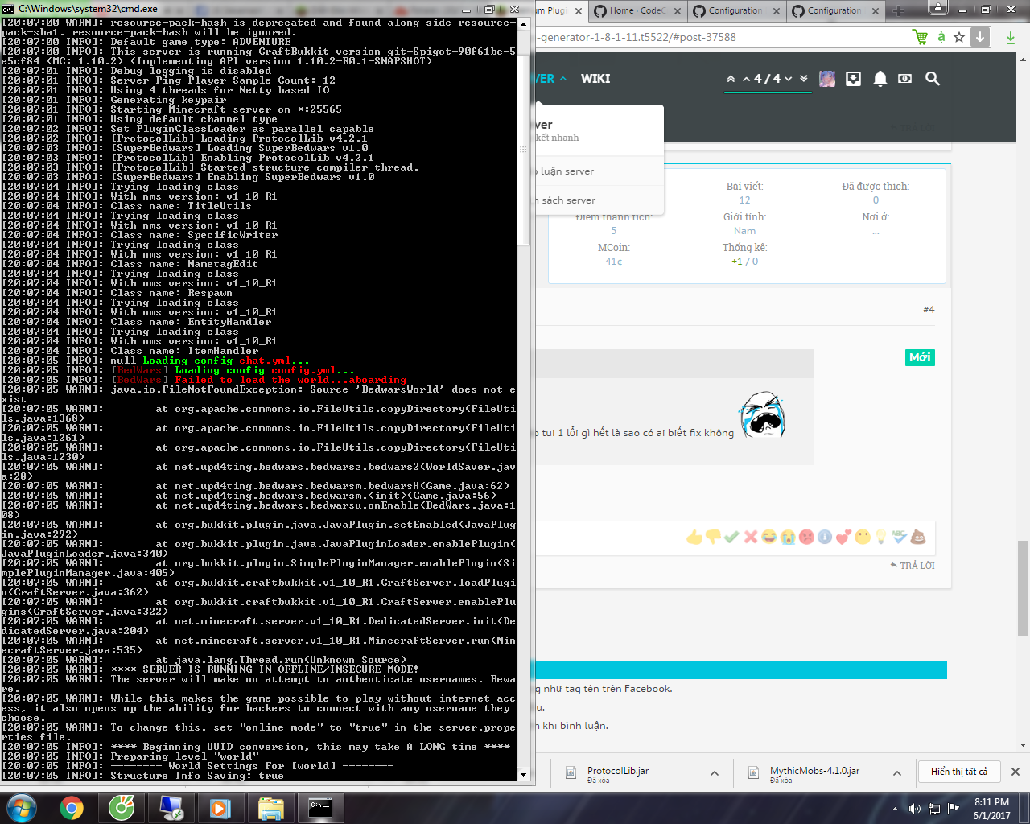Open the notifications bell icon

click(880, 79)
